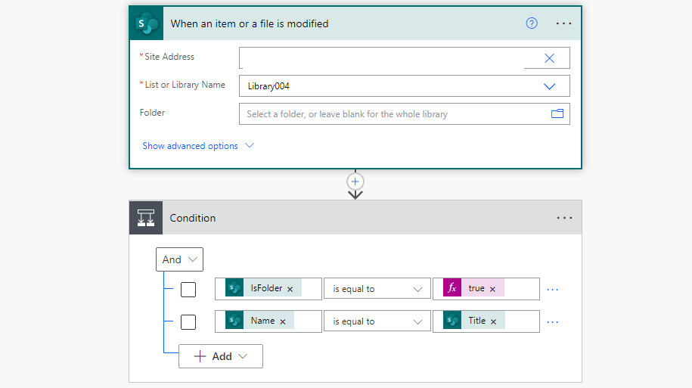Open Name row more options
This screenshot has height=388, width=692.
tap(553, 322)
